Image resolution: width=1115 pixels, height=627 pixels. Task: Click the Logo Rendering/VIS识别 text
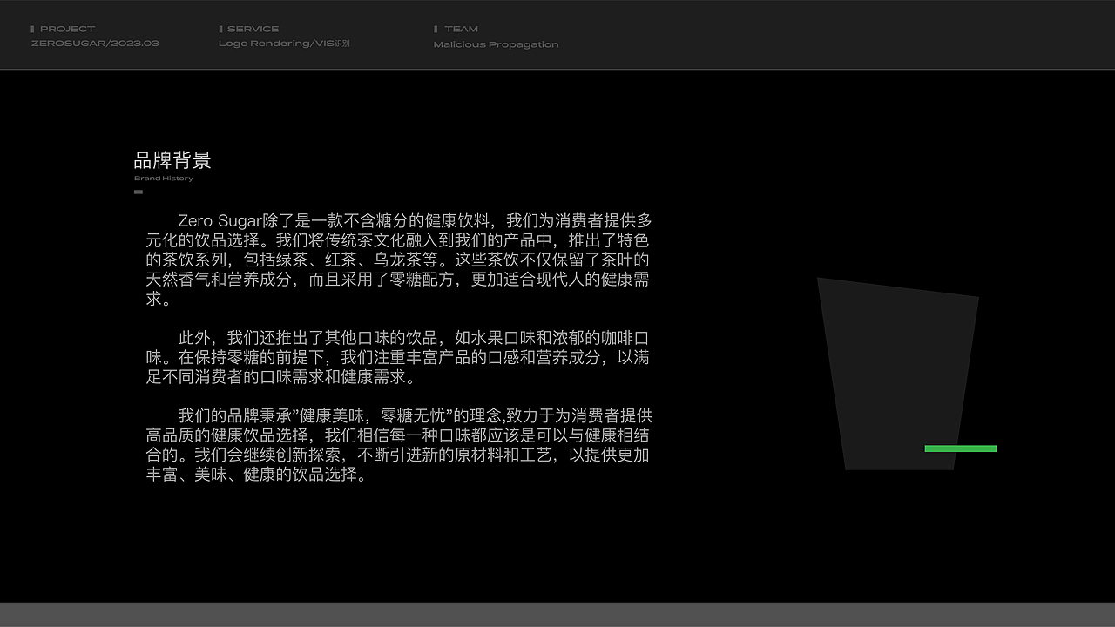point(284,44)
